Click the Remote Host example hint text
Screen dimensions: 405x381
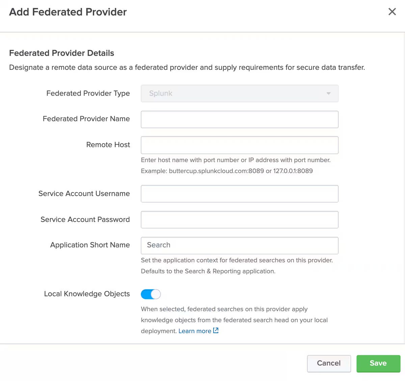[x=226, y=171]
